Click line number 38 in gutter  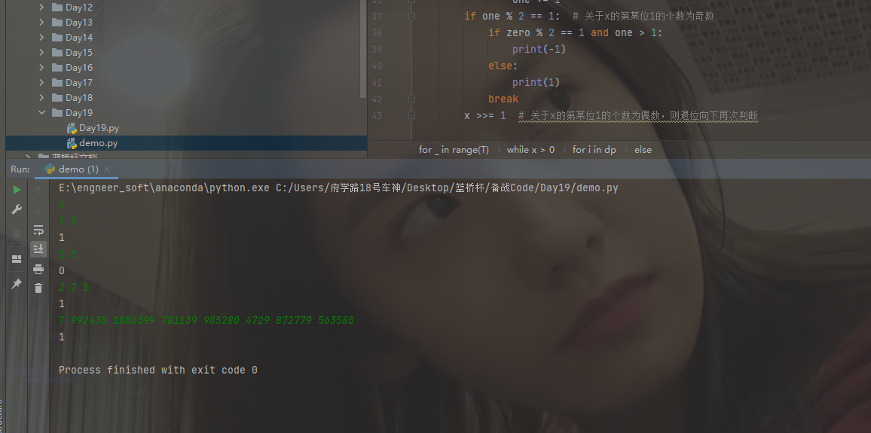click(377, 32)
